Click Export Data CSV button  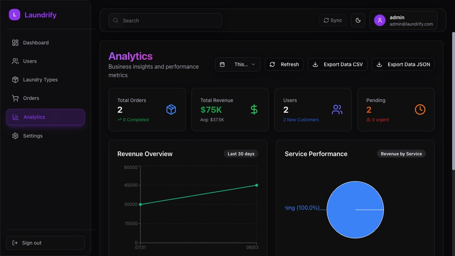[337, 64]
